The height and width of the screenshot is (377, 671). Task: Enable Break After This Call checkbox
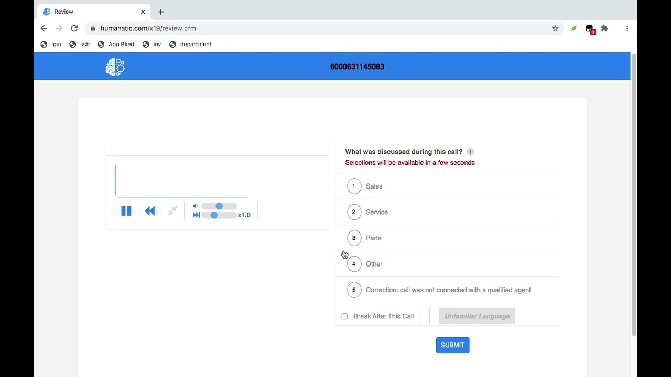coord(344,316)
